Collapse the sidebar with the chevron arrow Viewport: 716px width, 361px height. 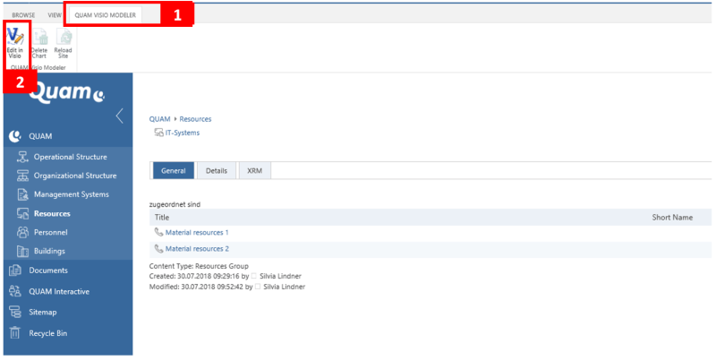coord(119,116)
